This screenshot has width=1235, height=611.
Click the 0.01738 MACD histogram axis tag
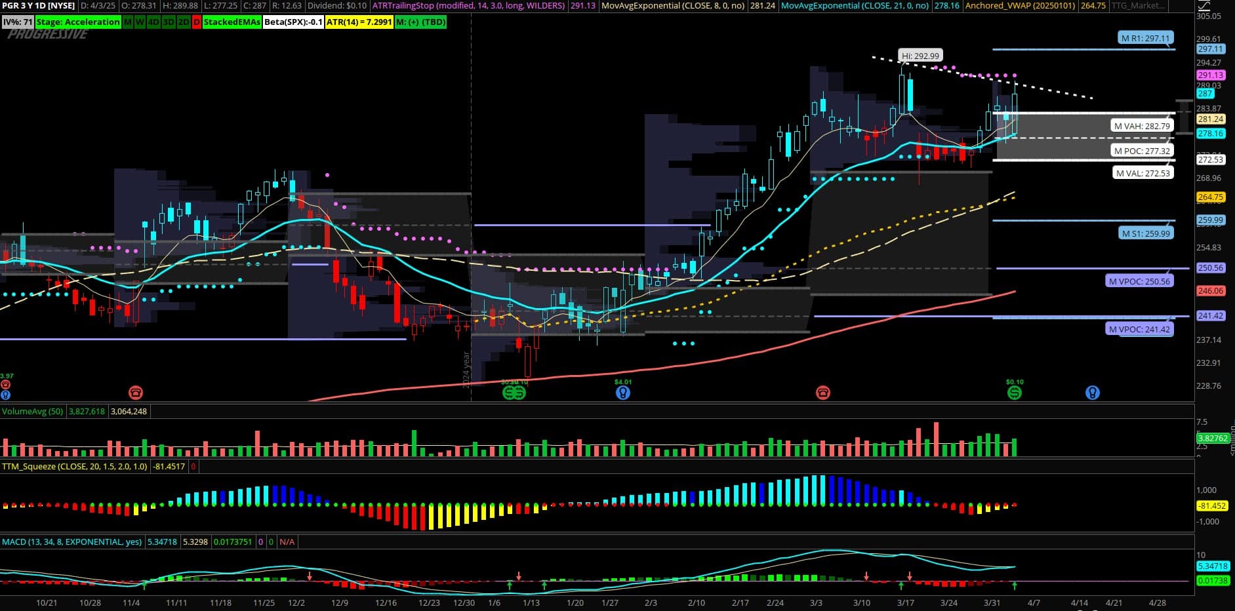pyautogui.click(x=1213, y=580)
